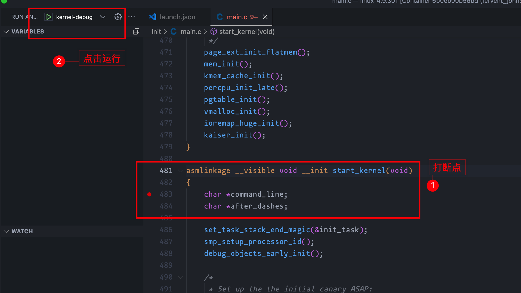
Task: Remove the breakpoint at line 483
Action: (149, 194)
